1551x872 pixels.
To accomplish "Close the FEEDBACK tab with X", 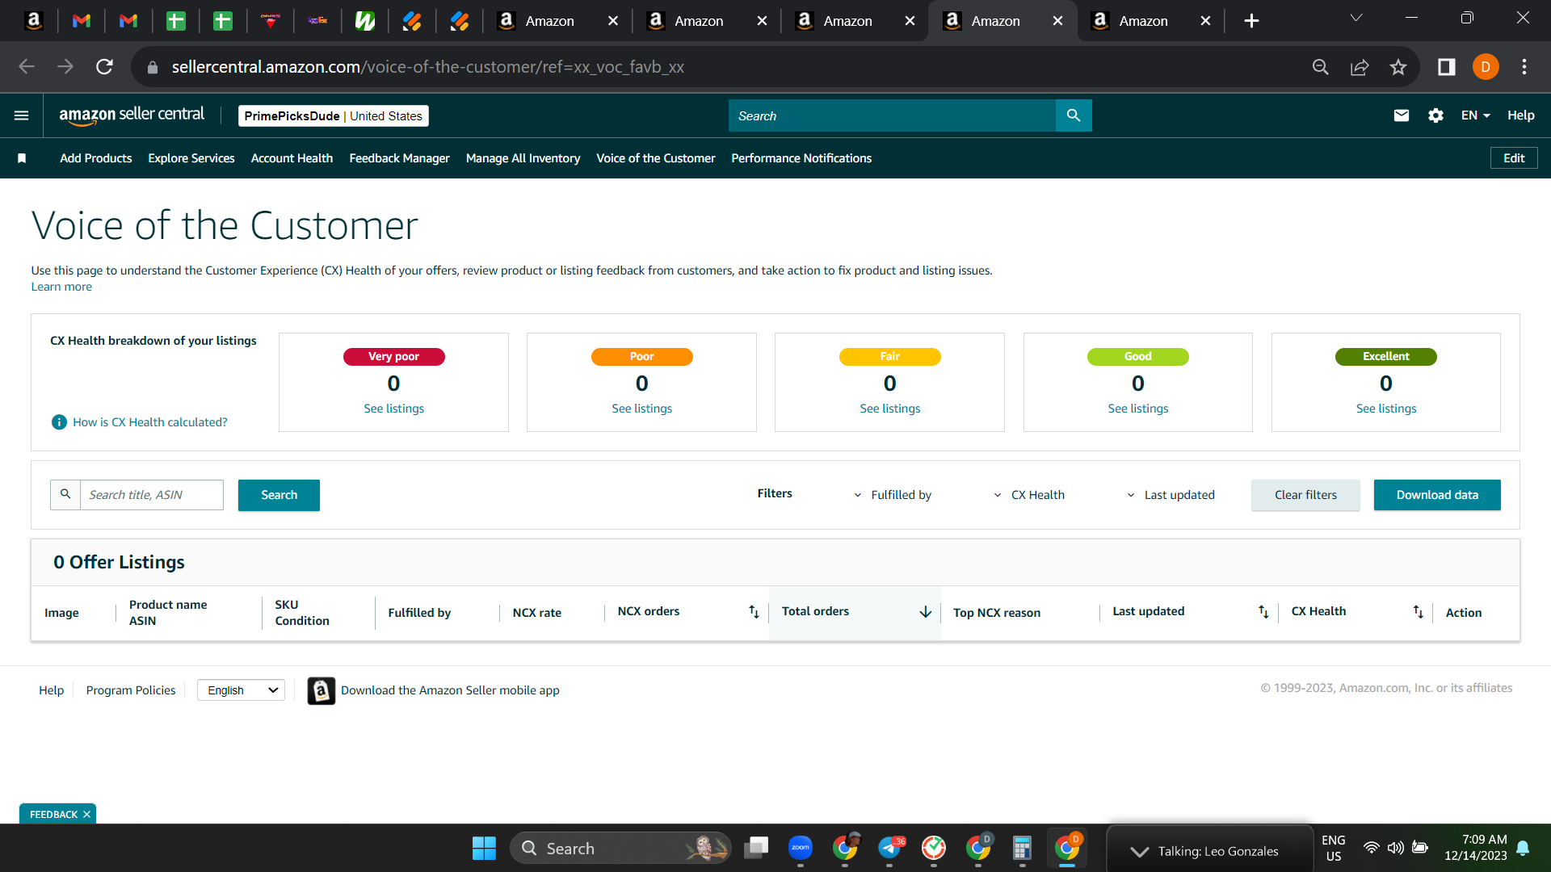I will (x=86, y=814).
